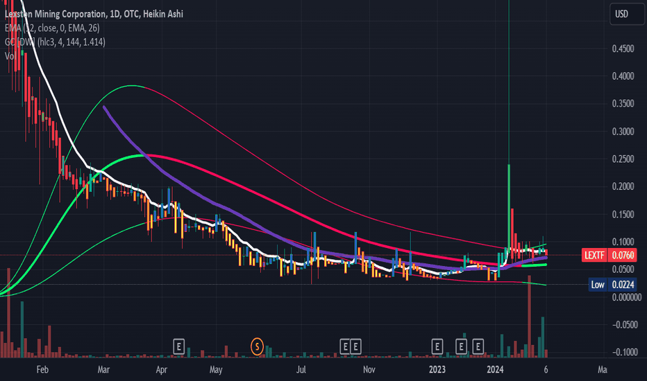The height and width of the screenshot is (381, 647).
Task: Click the 2023 label on time axis
Action: pos(437,369)
